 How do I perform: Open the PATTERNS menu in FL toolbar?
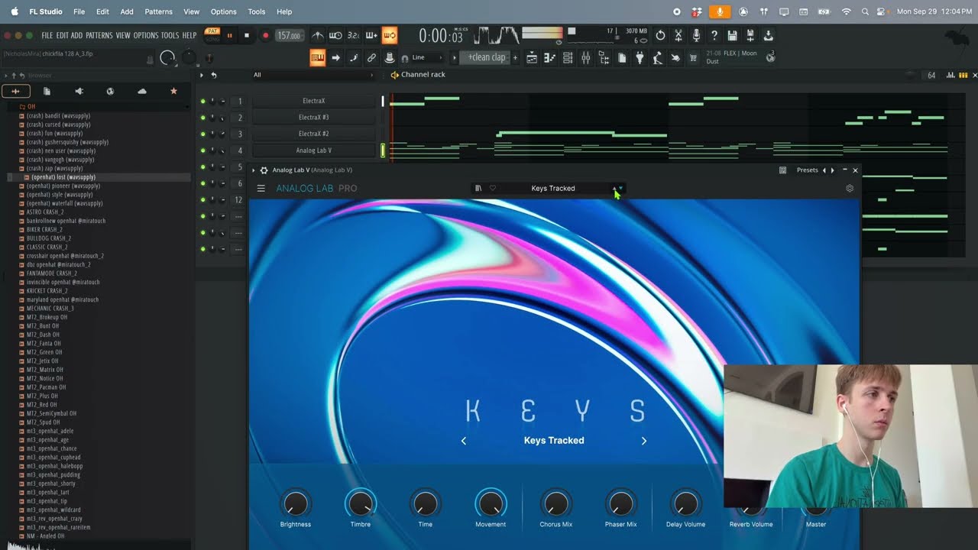pos(99,36)
